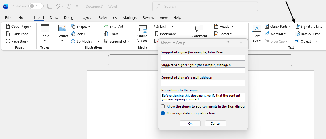The height and width of the screenshot is (139, 326).
Task: Open the Footer dropdown
Action: pos(223,34)
